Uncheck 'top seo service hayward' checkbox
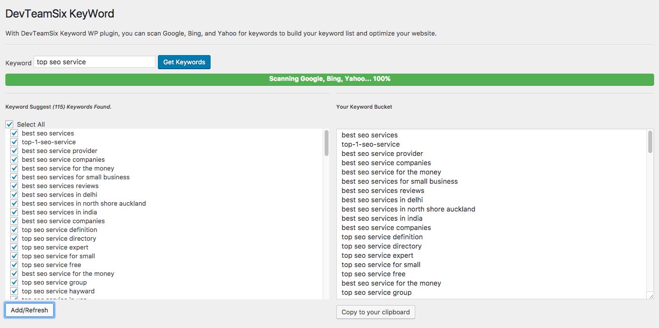The image size is (659, 328). click(x=14, y=291)
